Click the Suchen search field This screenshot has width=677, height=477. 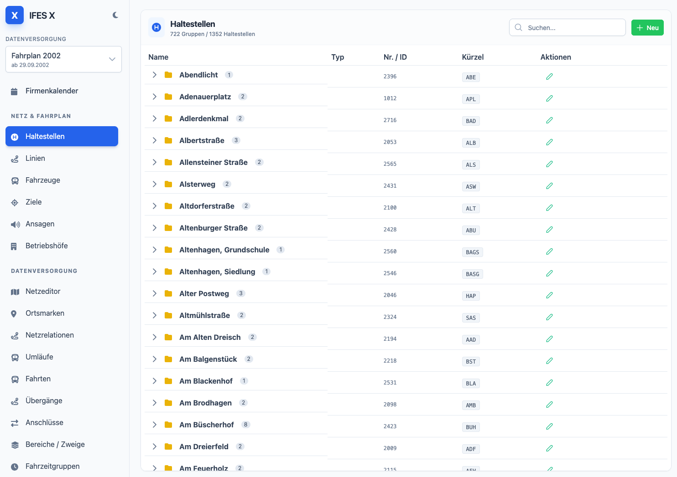567,27
